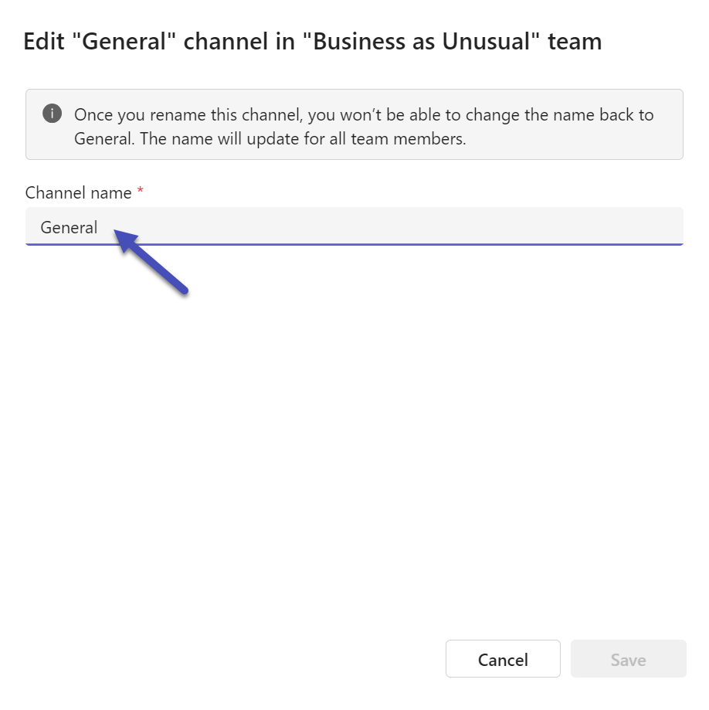Click the dialog title text
Screen dimensions: 709x710
click(313, 41)
